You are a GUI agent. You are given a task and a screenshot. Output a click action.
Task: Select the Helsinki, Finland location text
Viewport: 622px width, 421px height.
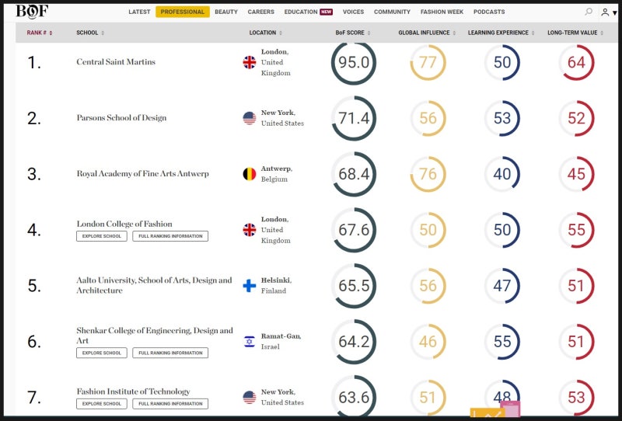[276, 285]
